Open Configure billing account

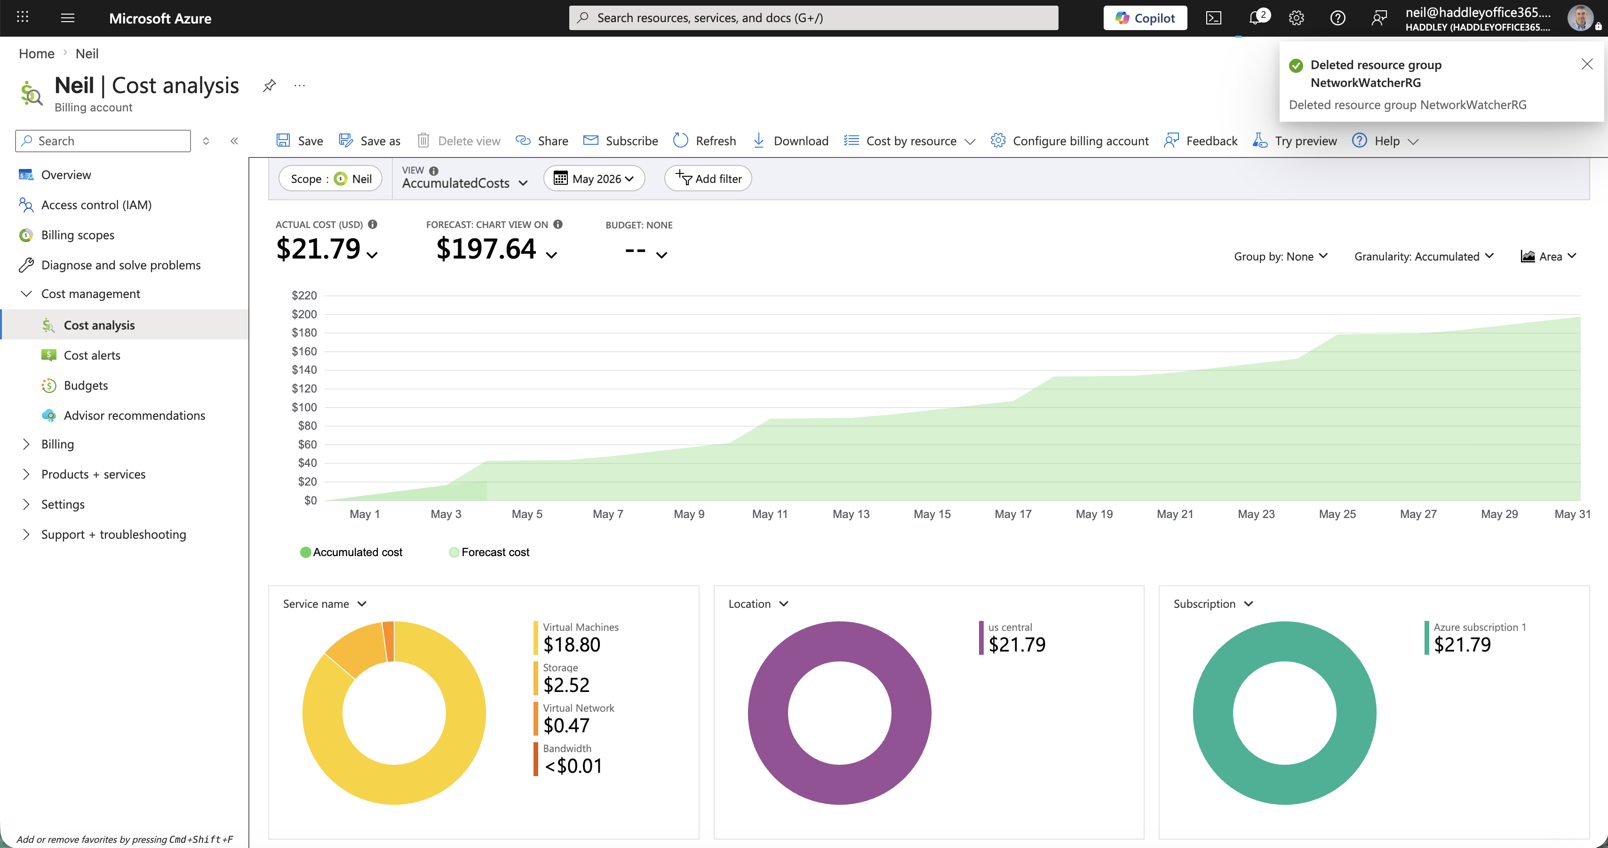[x=1069, y=141]
